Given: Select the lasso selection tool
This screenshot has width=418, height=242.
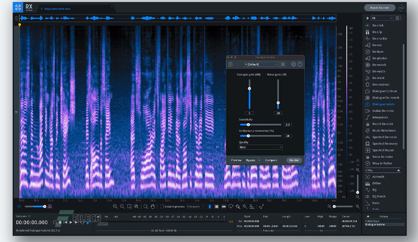Looking at the screenshot, I should (x=230, y=206).
